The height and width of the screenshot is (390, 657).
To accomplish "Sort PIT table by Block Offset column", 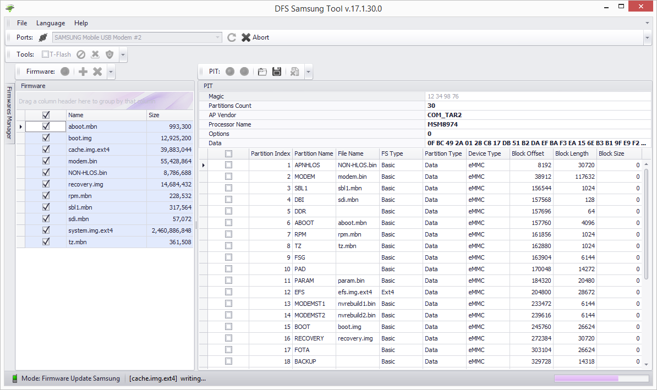I will (x=532, y=153).
